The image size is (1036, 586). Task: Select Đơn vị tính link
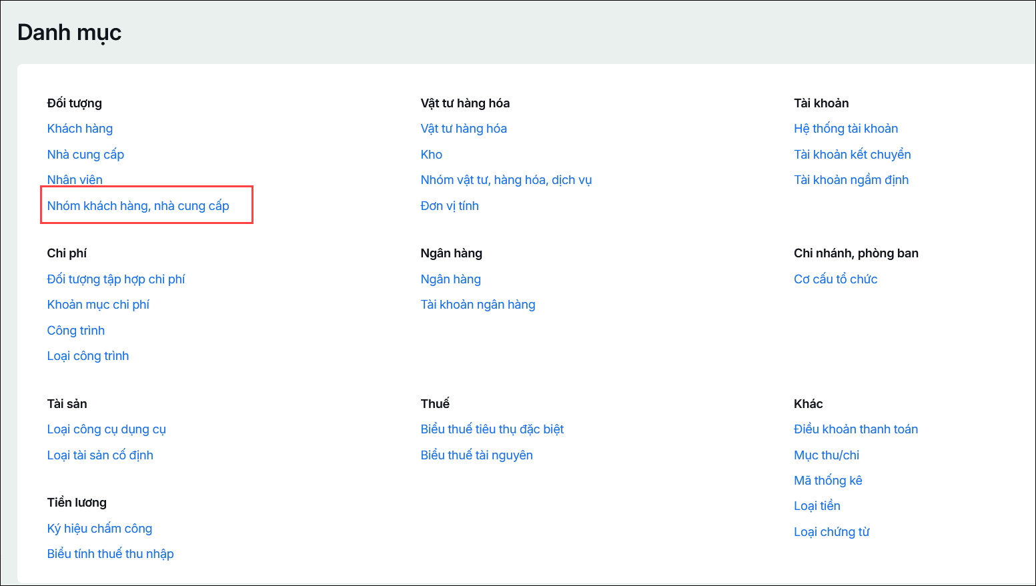(450, 206)
